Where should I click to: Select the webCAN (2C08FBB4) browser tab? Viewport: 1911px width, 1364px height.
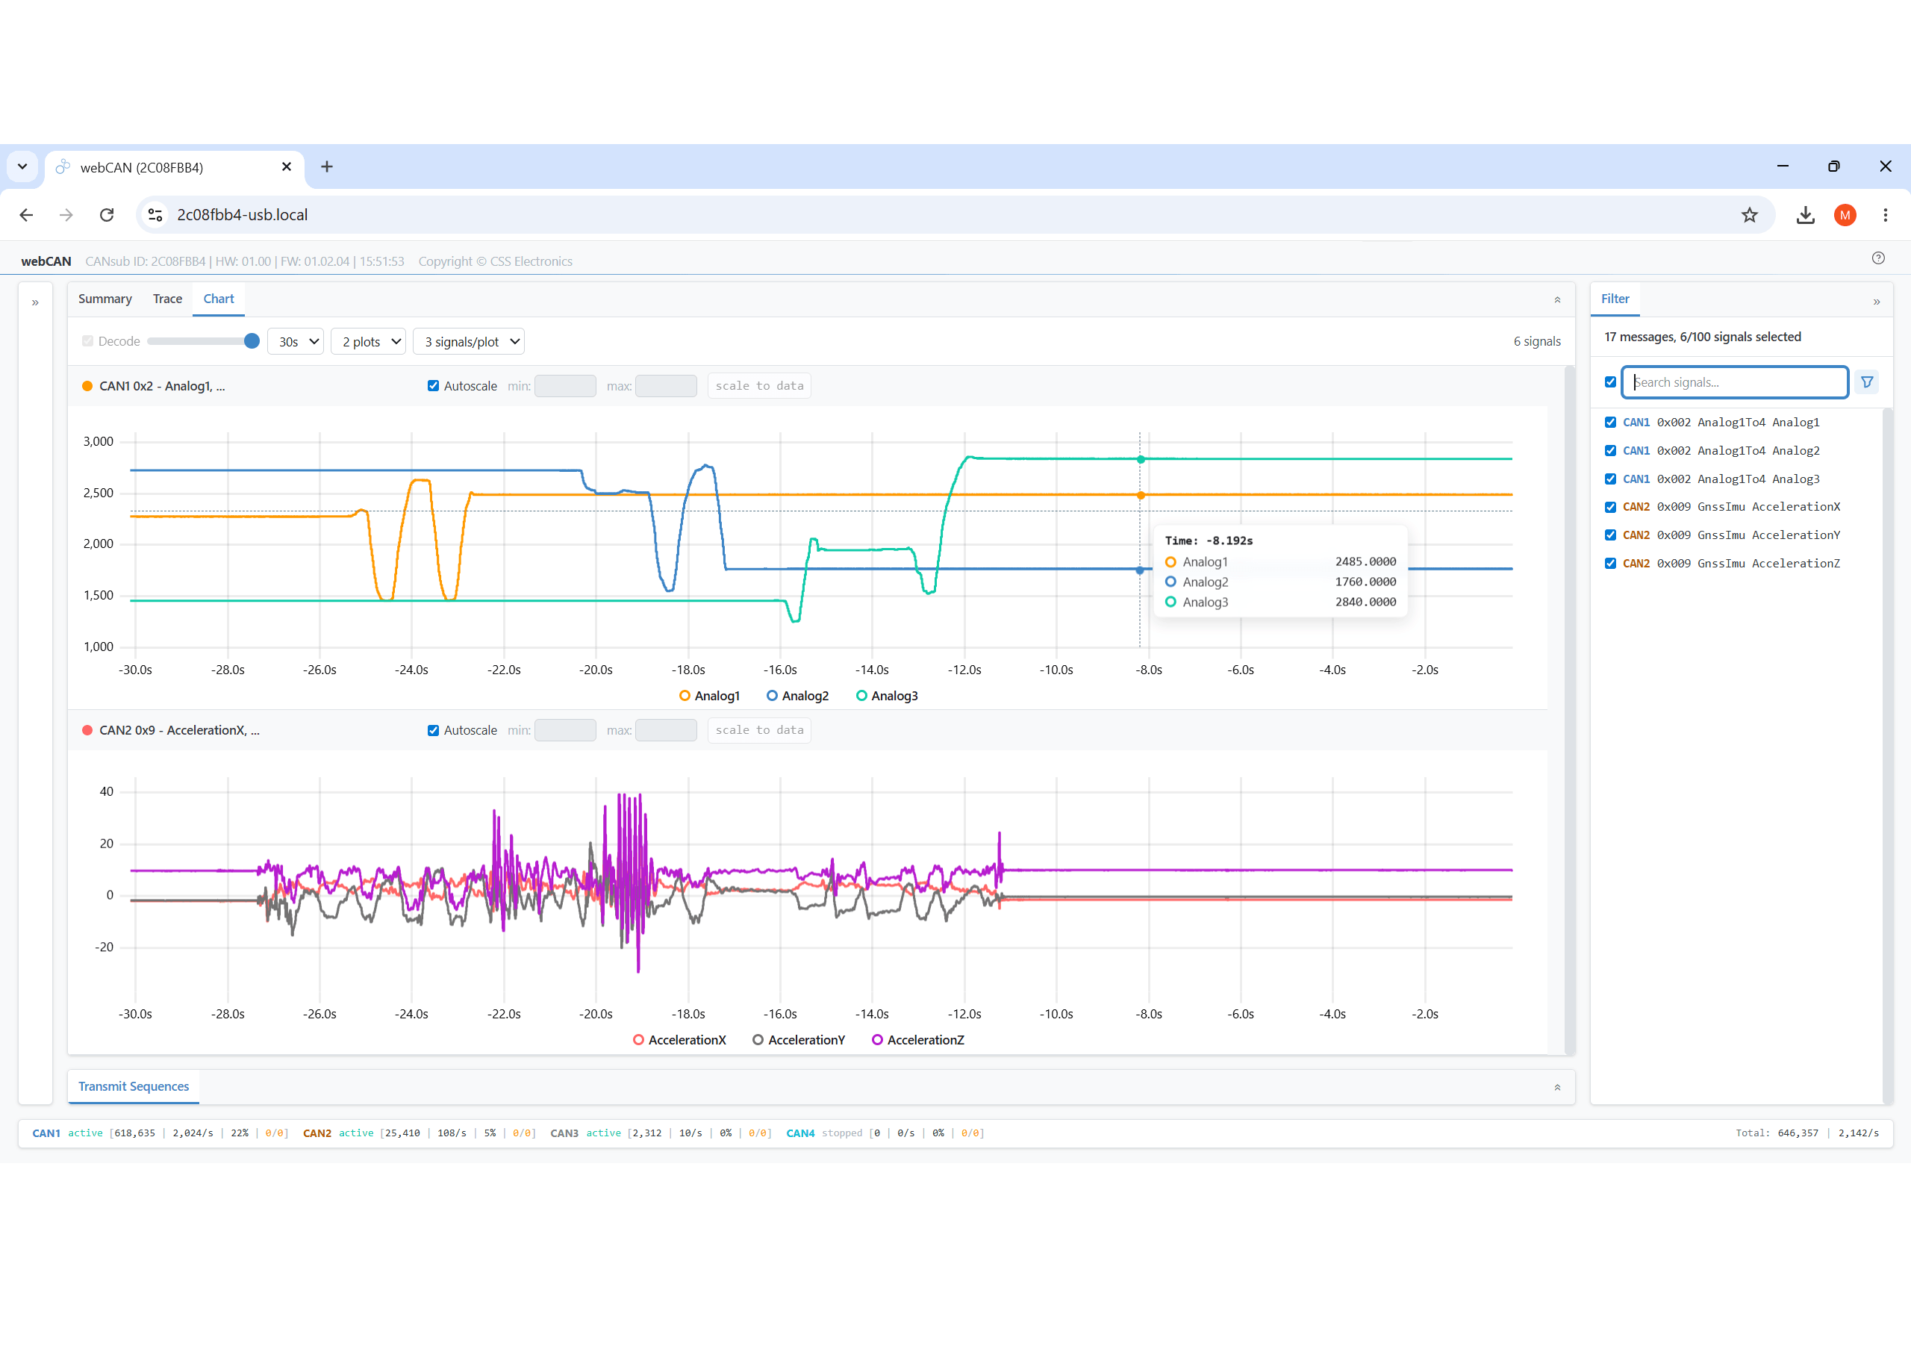[x=173, y=167]
